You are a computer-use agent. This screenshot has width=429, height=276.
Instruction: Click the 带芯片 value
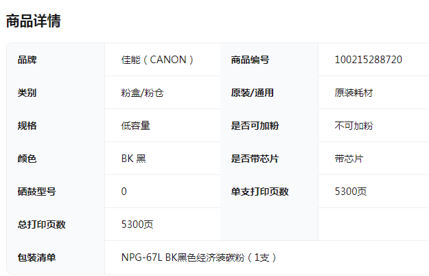(x=349, y=159)
